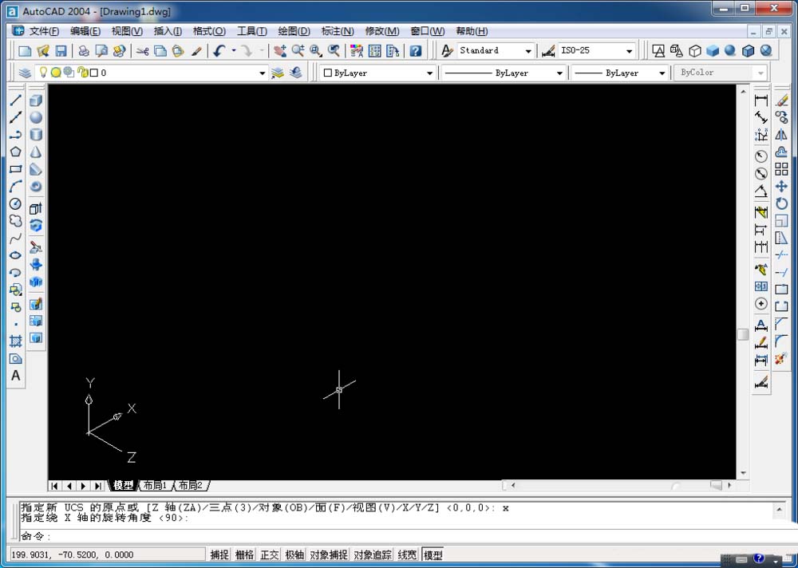Click the Undo arrow icon
Screen dimensions: 798x568
pyautogui.click(x=219, y=51)
